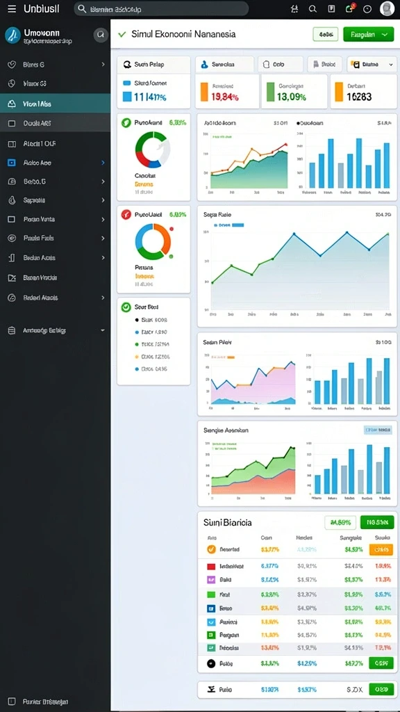
Task: Expand the Aanaoaǵo Batalgs sidebar section
Action: coord(55,330)
